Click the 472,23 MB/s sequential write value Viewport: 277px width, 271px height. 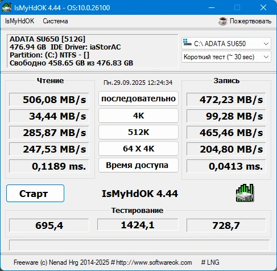point(226,100)
